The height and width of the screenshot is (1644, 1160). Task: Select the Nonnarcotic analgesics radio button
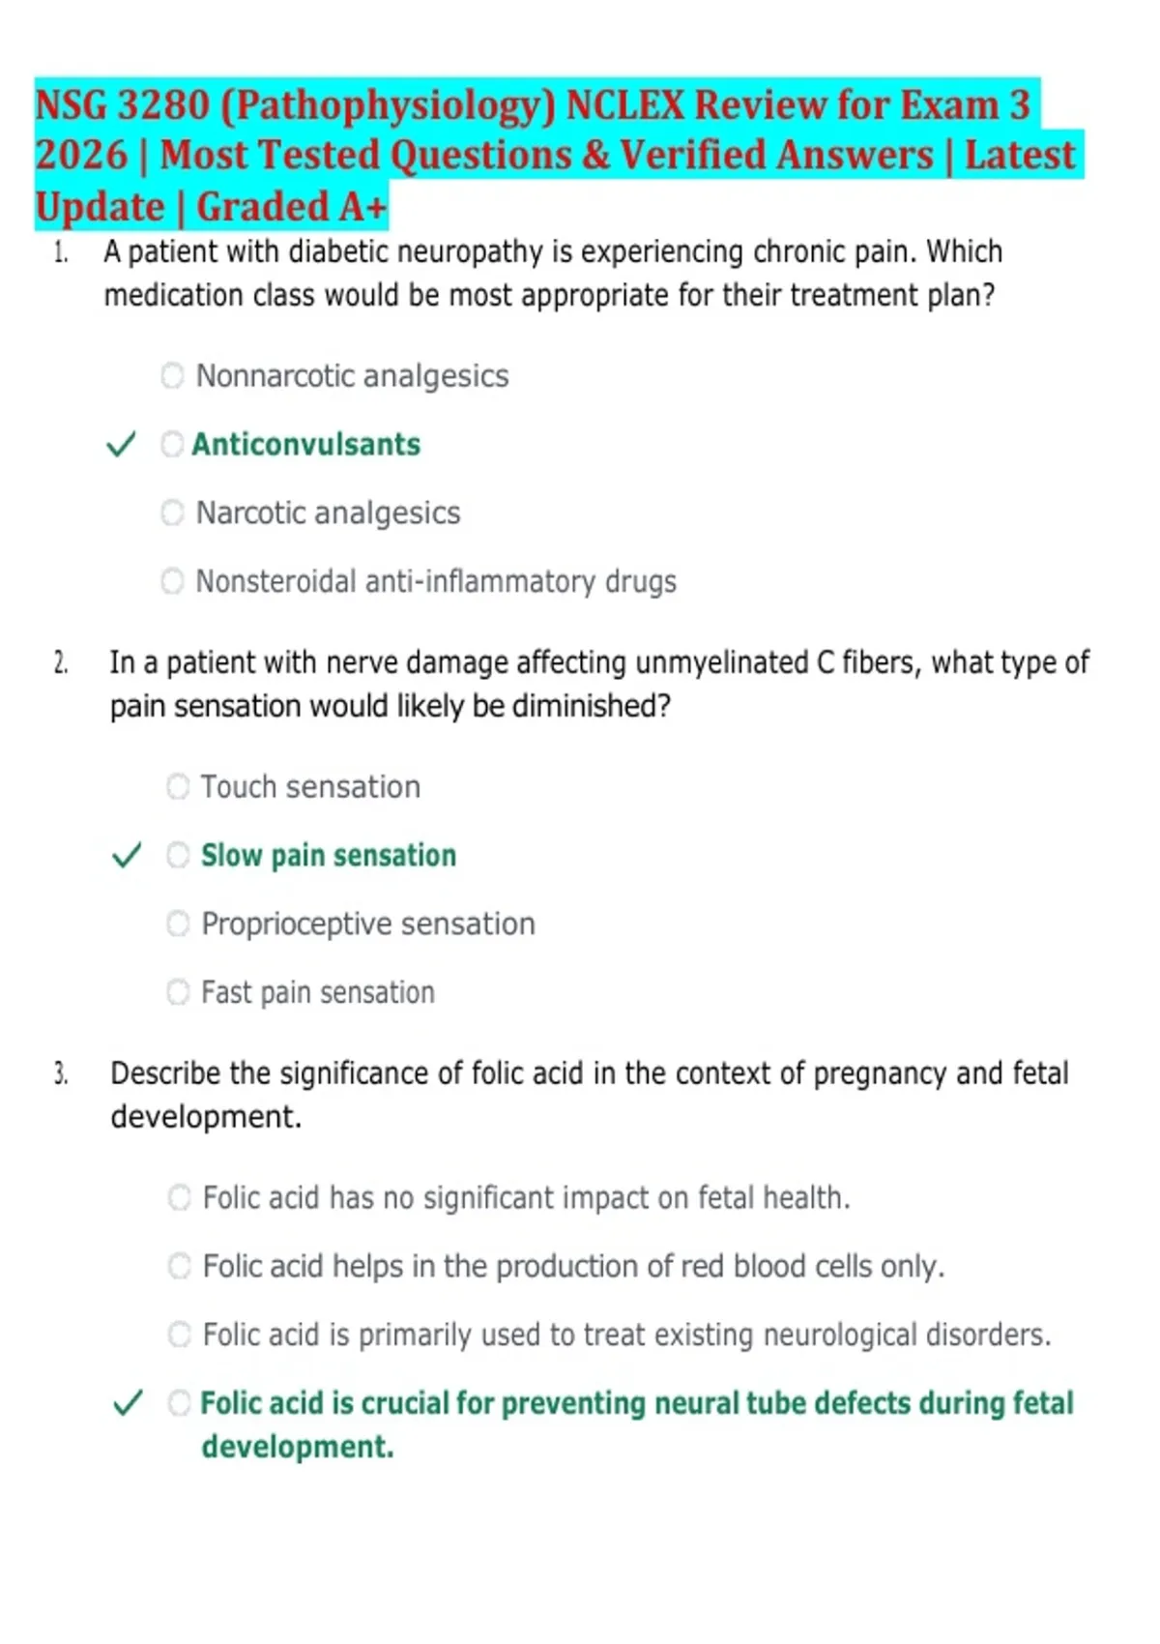pos(172,375)
